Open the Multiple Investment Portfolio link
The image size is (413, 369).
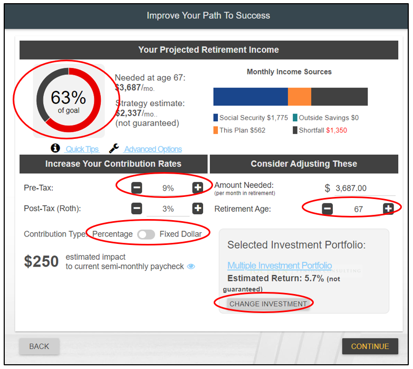pyautogui.click(x=280, y=266)
